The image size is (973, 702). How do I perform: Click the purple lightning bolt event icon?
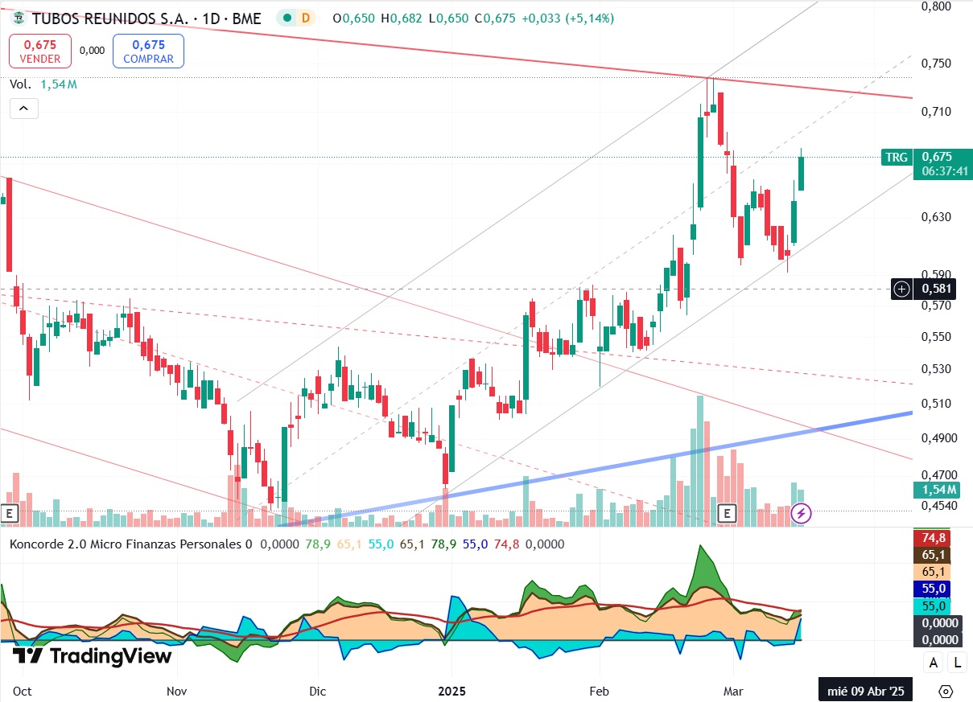801,512
